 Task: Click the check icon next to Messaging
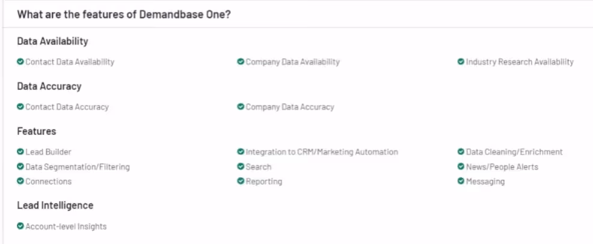coord(461,181)
